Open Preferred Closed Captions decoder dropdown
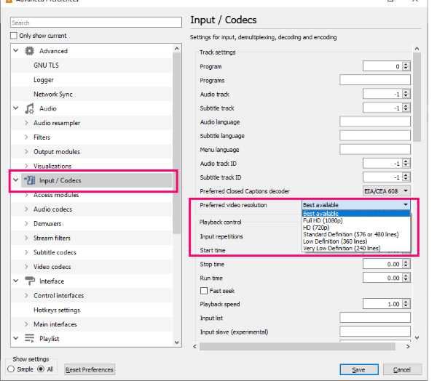The width and height of the screenshot is (437, 381). click(x=387, y=191)
